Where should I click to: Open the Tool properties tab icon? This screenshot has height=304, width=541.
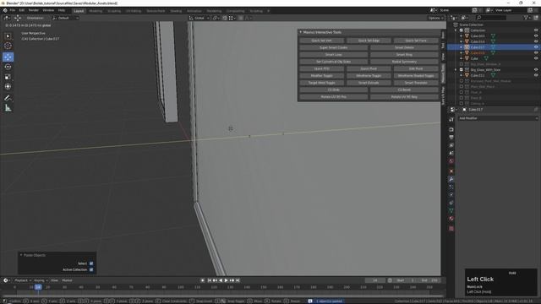coord(451,120)
